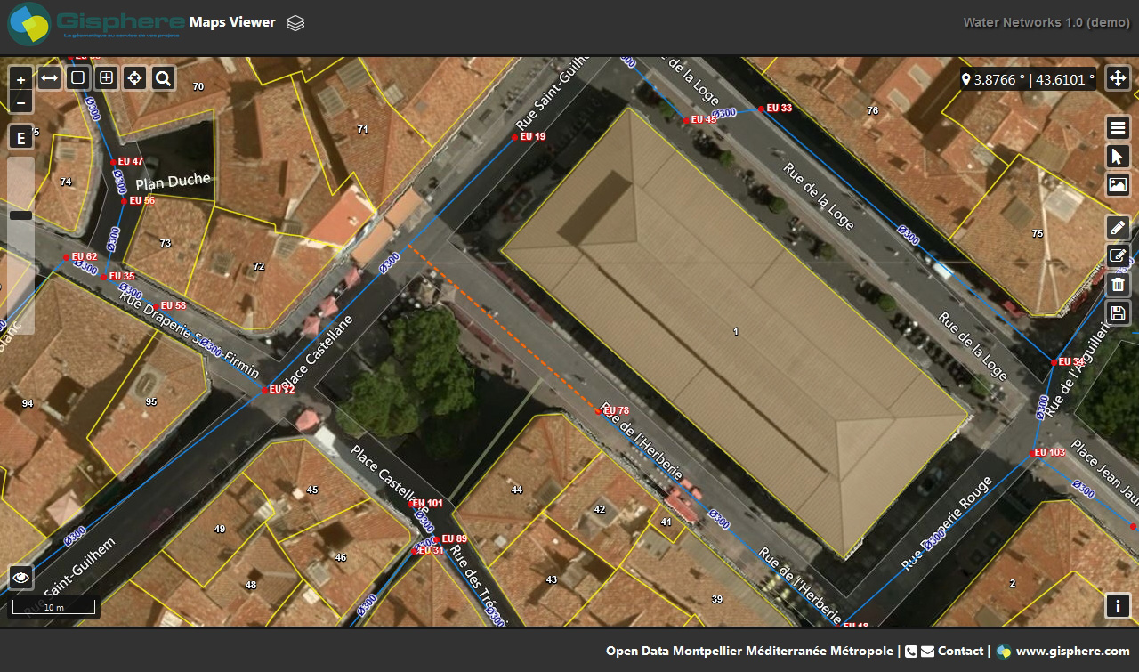Open the basemap image tool
Image resolution: width=1139 pixels, height=672 pixels.
1118,184
